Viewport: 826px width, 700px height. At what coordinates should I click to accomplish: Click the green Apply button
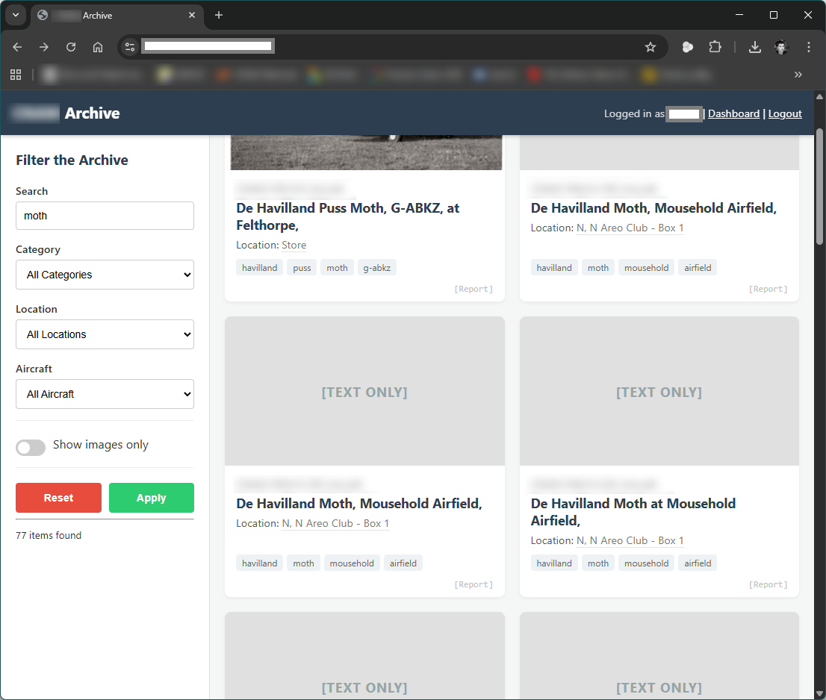coord(151,498)
